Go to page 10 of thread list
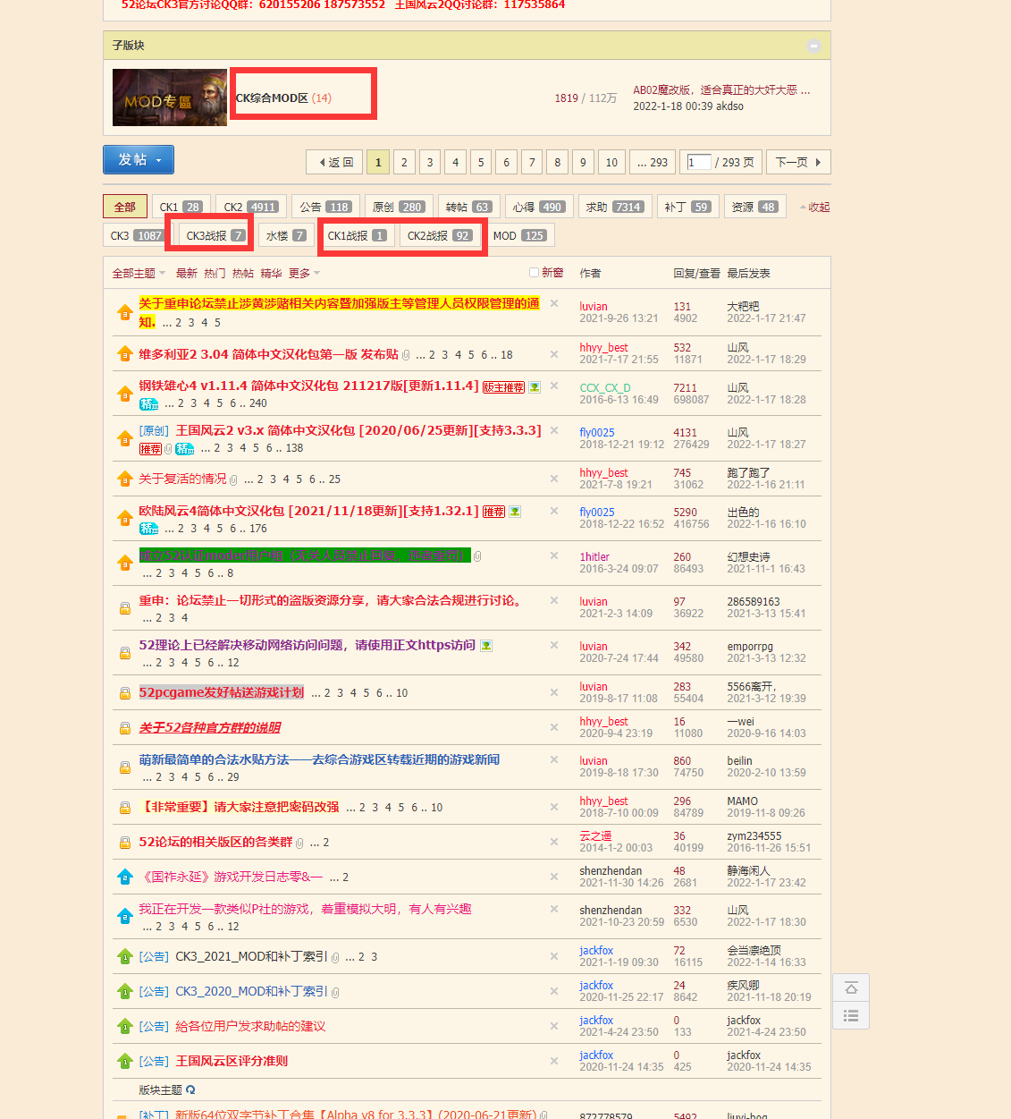Screen dimensions: 1011x1119 tap(611, 162)
